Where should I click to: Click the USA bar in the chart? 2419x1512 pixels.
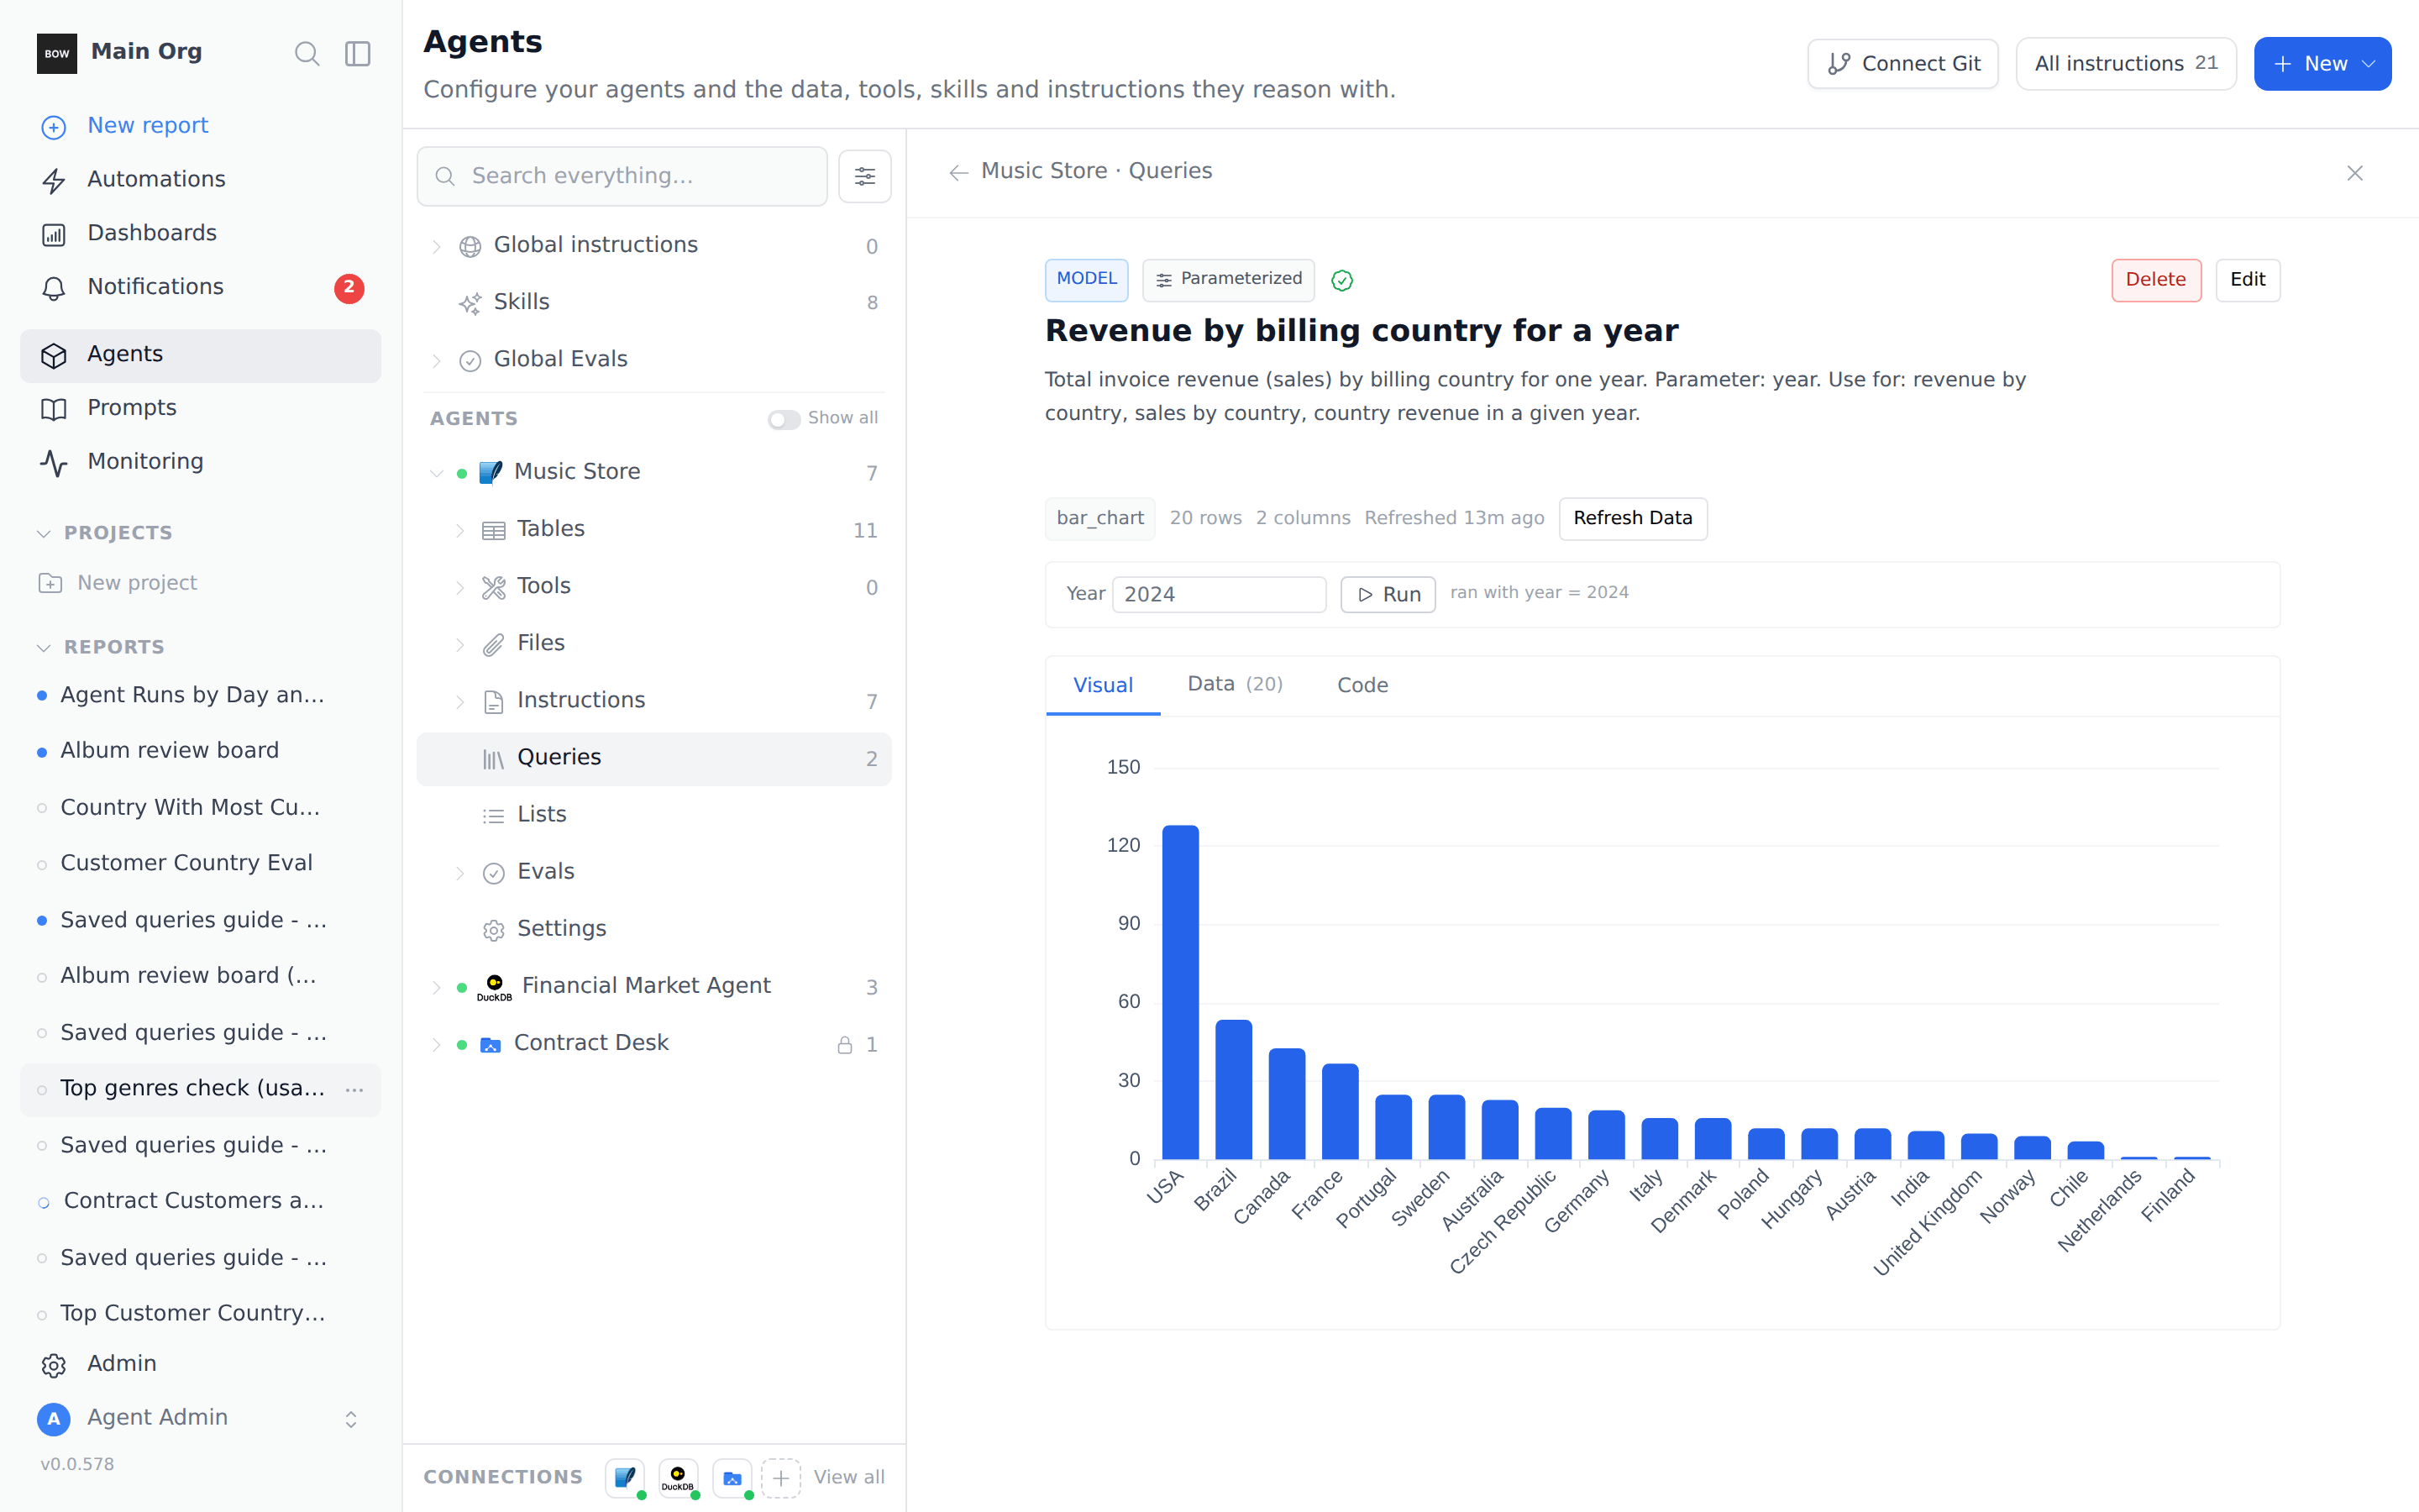[1180, 992]
